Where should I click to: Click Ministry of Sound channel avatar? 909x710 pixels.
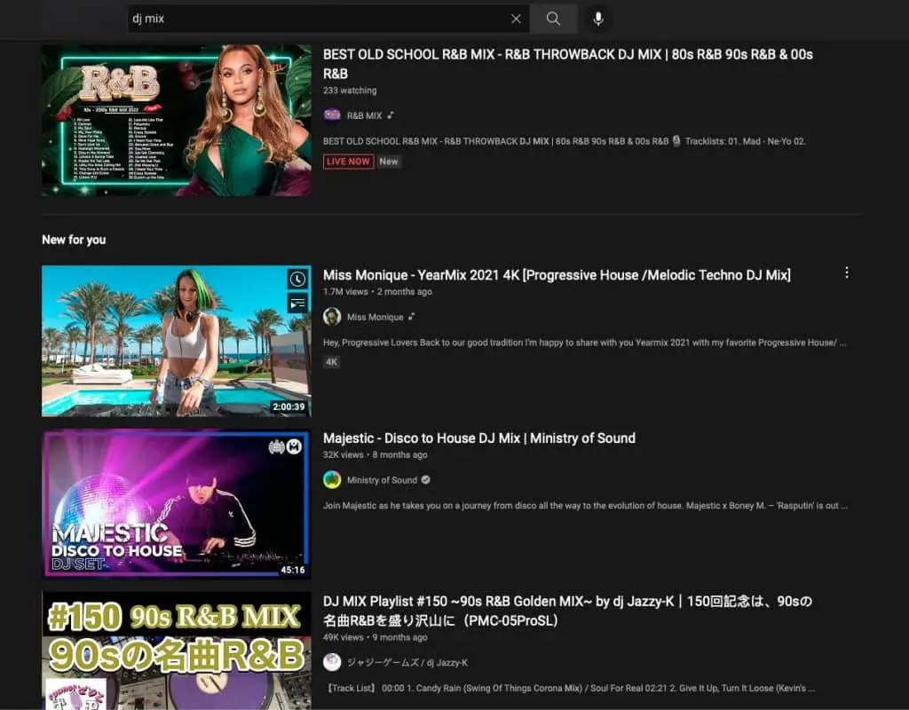click(x=332, y=480)
